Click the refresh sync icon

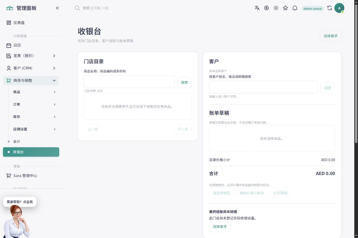330,8
